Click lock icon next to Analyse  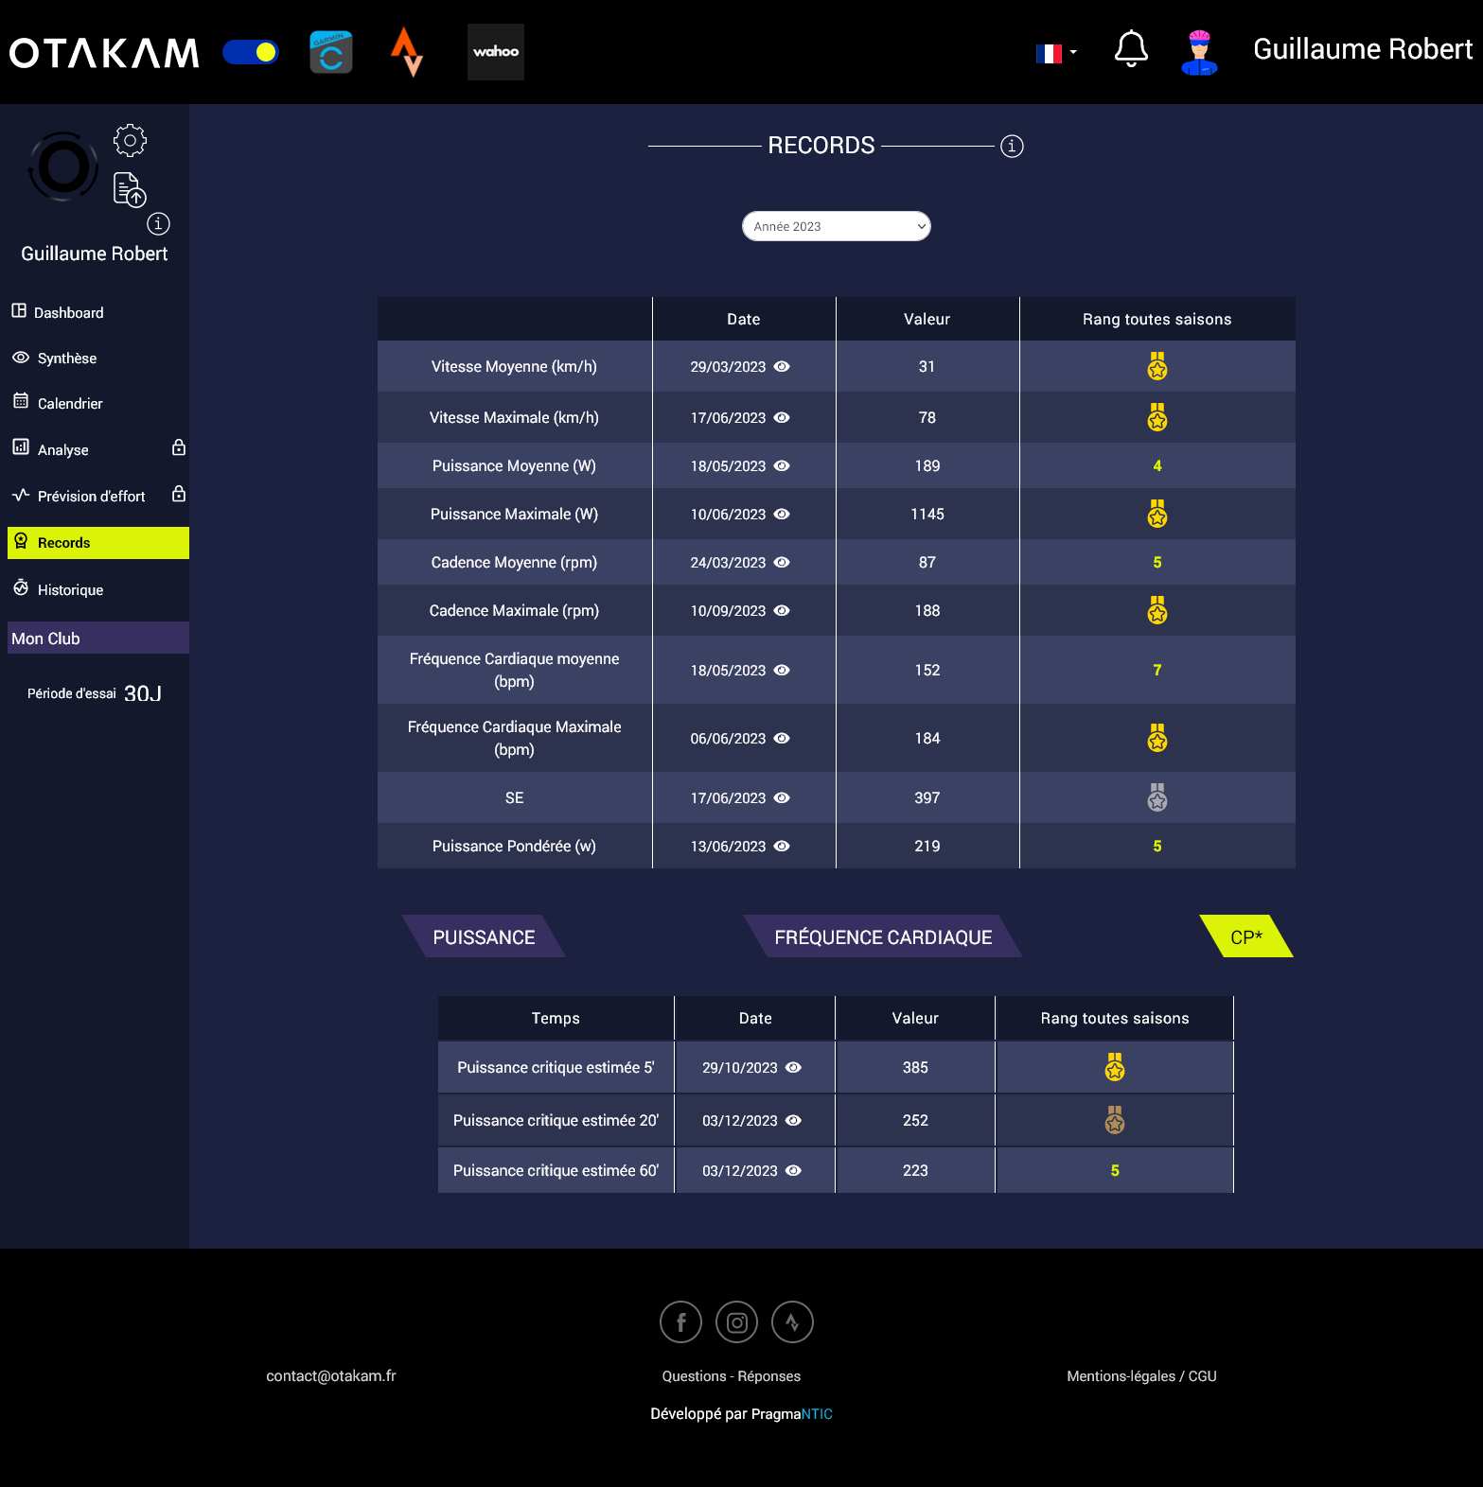tap(179, 447)
